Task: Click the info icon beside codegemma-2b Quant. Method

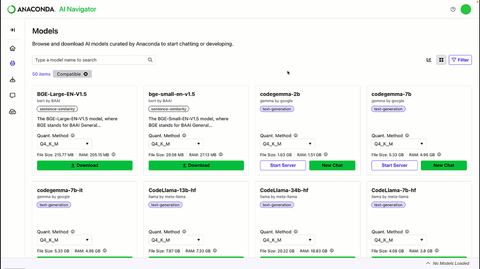Action: click(x=296, y=136)
